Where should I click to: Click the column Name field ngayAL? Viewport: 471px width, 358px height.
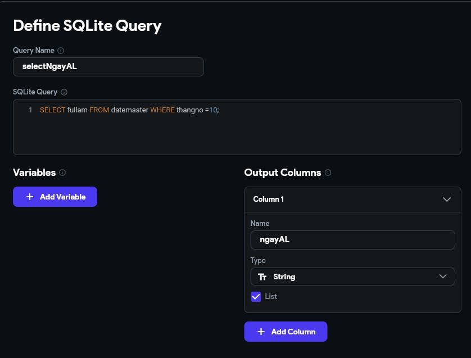[352, 240]
